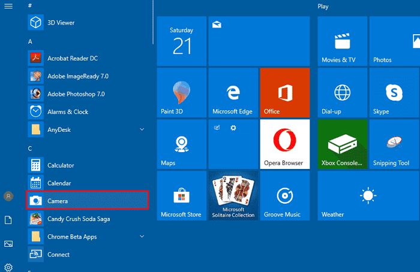This screenshot has width=420, height=272.
Task: Open Microsoft Solitaire Collection tile
Action: click(233, 196)
